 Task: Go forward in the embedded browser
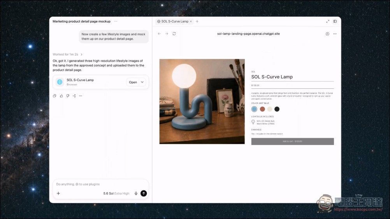[167, 34]
